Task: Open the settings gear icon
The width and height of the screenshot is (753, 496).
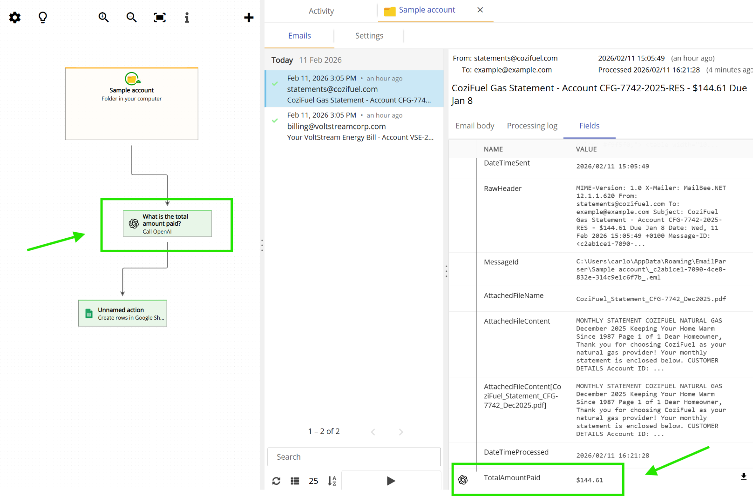Action: pos(14,17)
